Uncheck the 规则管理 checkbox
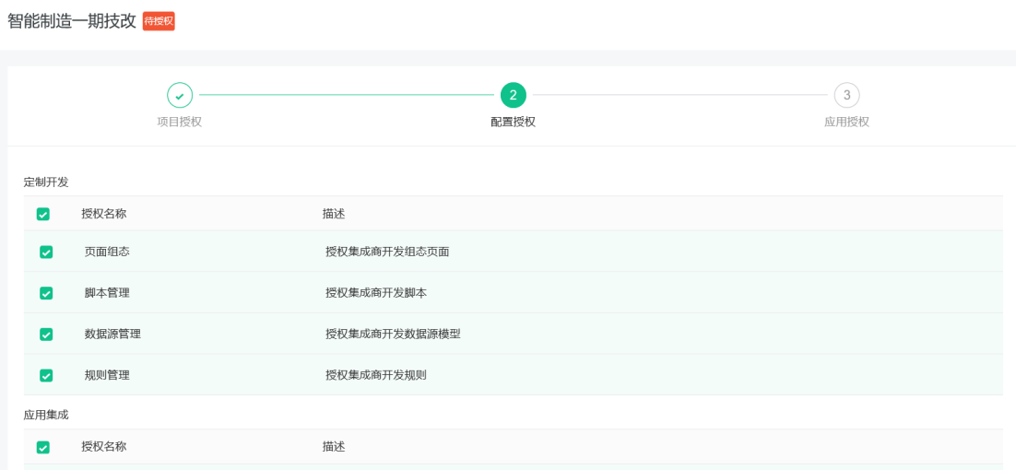 point(46,375)
